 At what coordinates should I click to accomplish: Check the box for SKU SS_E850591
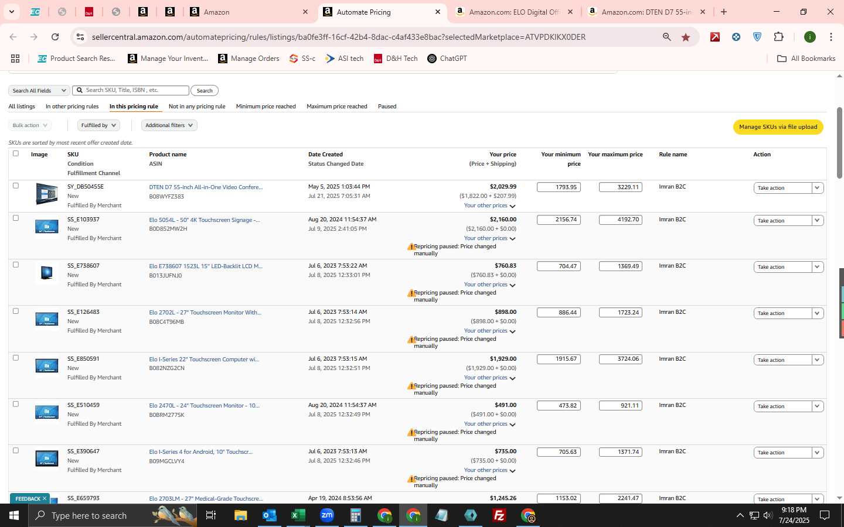16,358
